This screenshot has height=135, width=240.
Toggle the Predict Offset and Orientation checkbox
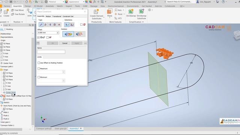click(x=48, y=37)
